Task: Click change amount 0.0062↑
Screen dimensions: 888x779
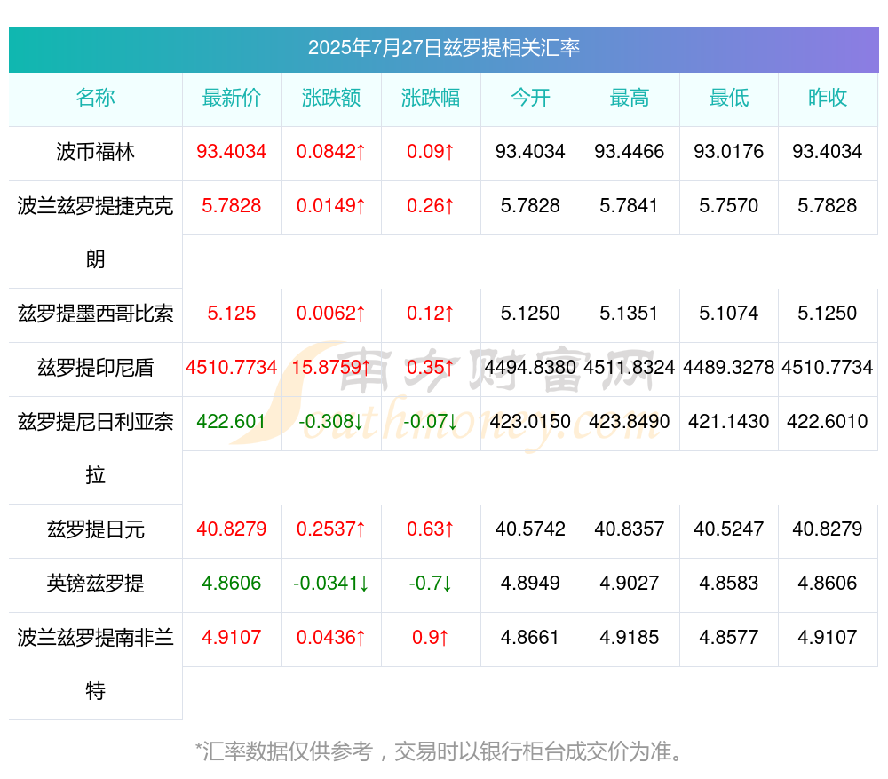Action: (330, 314)
